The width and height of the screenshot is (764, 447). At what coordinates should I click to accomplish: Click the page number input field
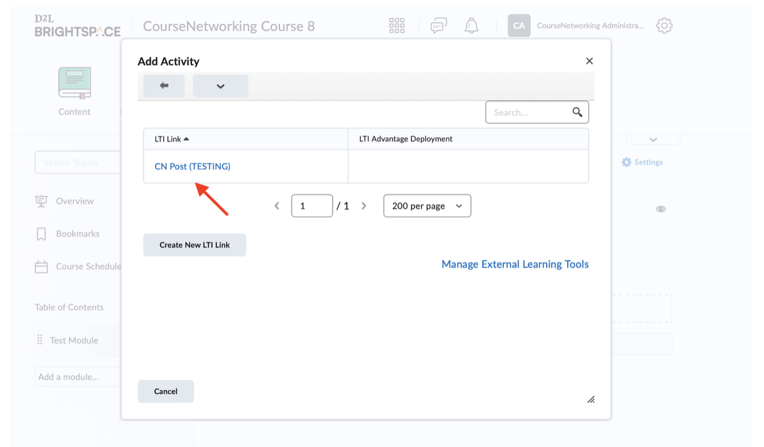pos(312,206)
